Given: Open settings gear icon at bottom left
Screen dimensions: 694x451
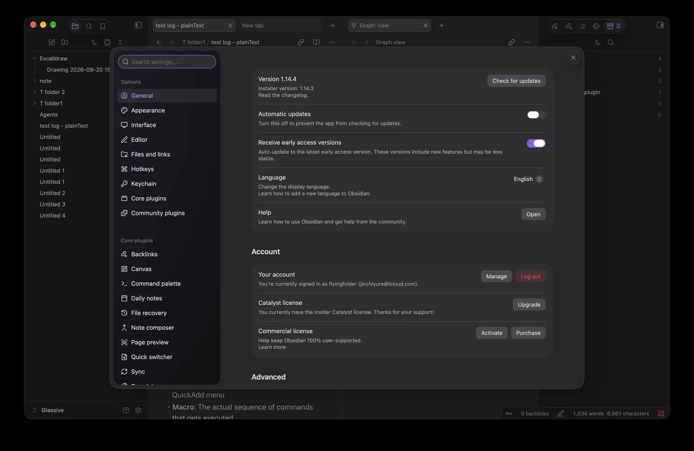Looking at the screenshot, I should [x=138, y=410].
